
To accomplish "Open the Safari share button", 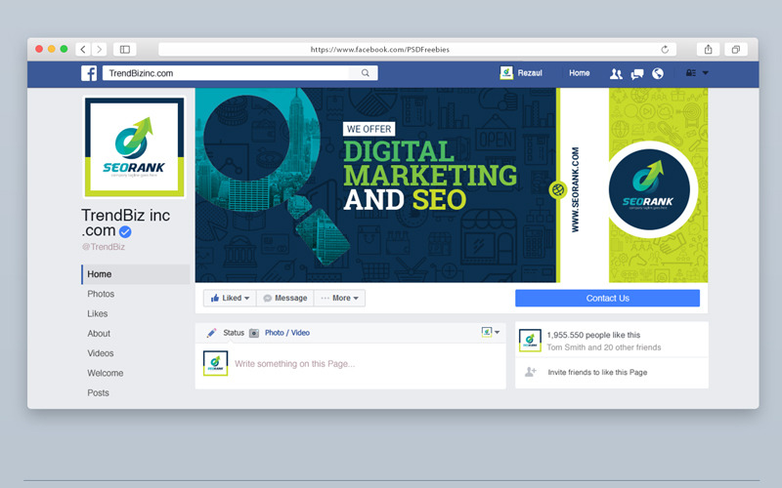I will (x=708, y=50).
